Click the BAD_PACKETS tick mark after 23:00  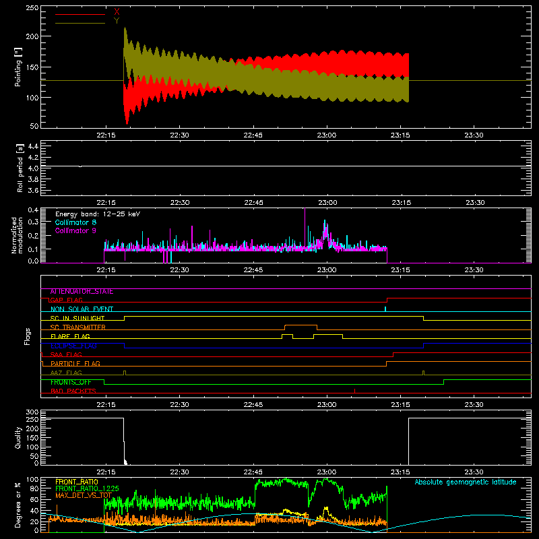[x=355, y=391]
